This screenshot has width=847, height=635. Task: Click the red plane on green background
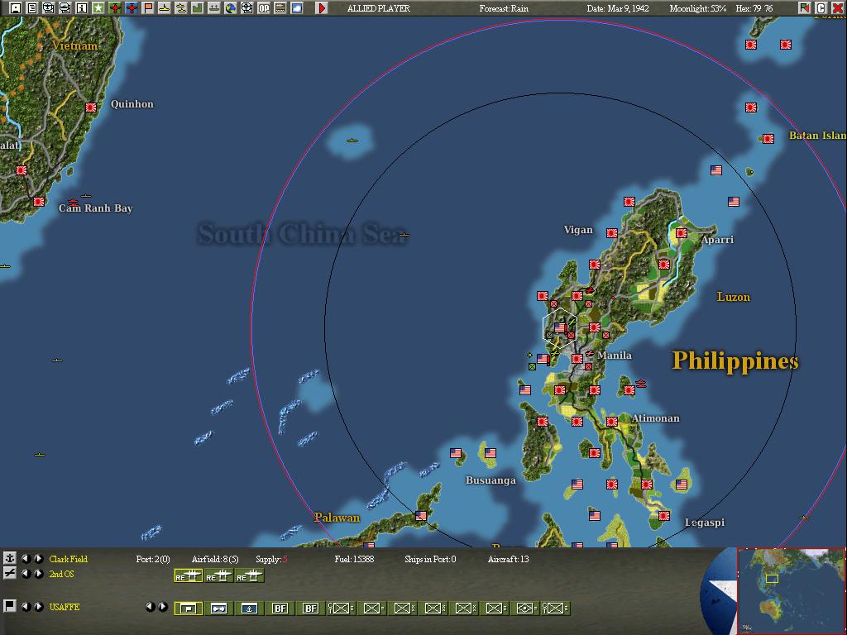[x=115, y=8]
